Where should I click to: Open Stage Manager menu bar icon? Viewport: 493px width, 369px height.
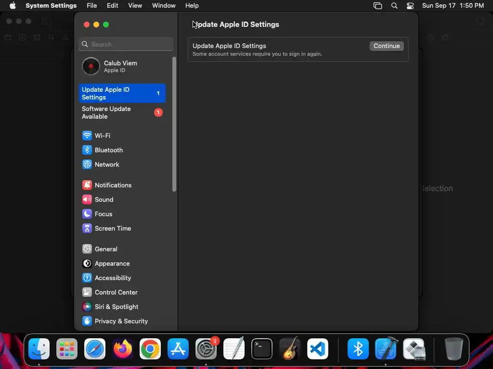tap(377, 6)
